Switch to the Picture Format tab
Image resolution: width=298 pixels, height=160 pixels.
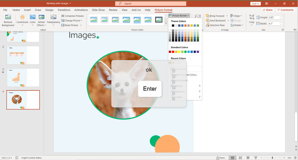click(163, 10)
